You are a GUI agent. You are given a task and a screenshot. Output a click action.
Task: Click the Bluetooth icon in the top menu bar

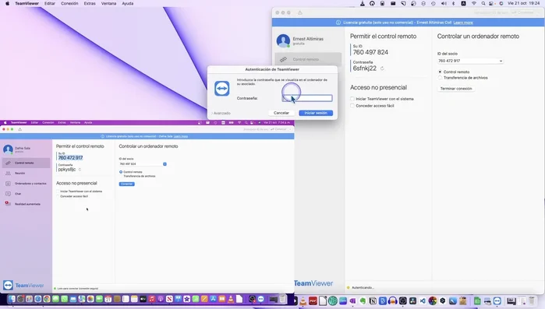(453, 3)
